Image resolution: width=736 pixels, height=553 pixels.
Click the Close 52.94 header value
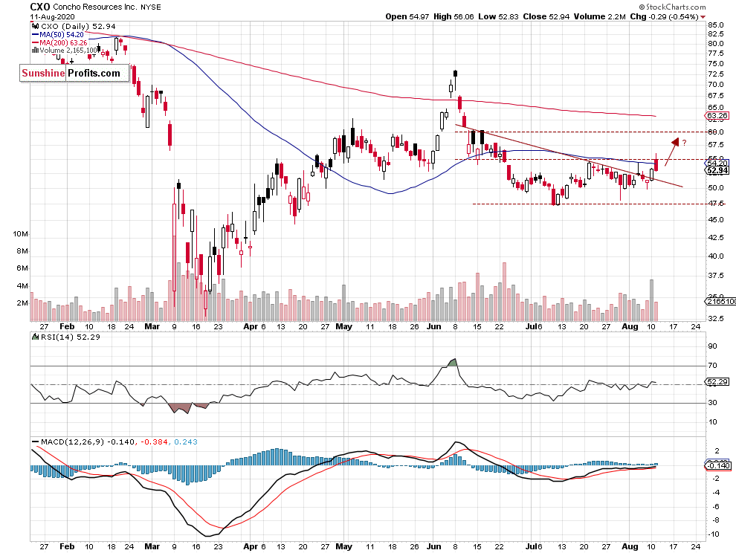pos(546,16)
